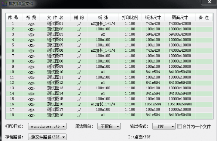Click the app icon beside 批打印至文件 title
This screenshot has height=141, width=217.
point(4,4)
